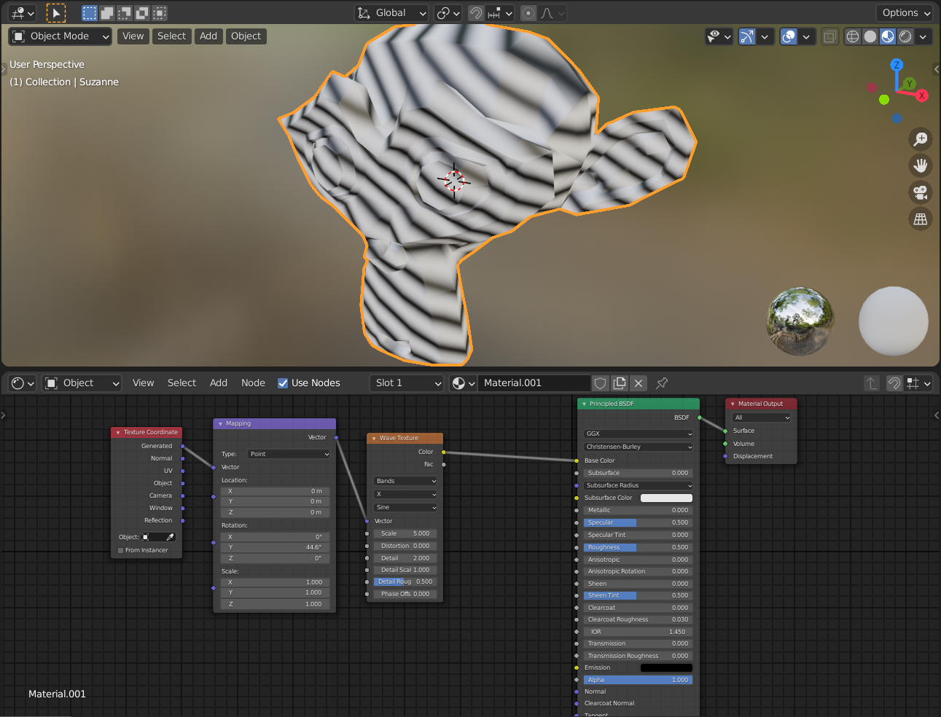The image size is (941, 717).
Task: Collapse the Mapping node
Action: [x=220, y=424]
